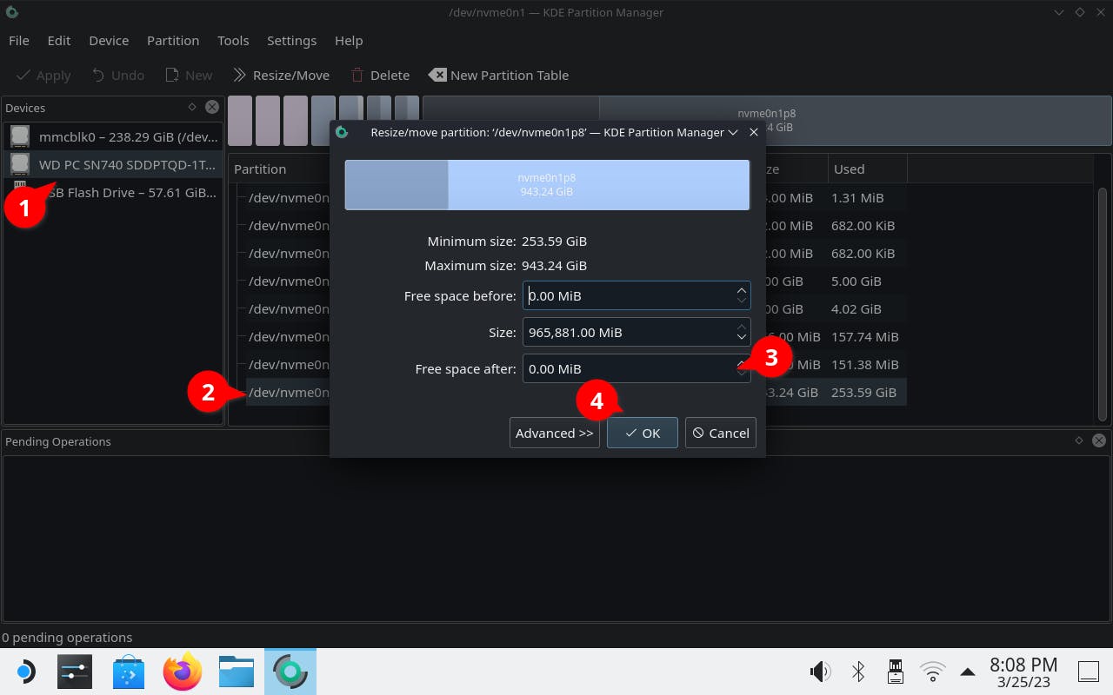Close the Devices panel
The width and height of the screenshot is (1113, 695).
pyautogui.click(x=212, y=107)
